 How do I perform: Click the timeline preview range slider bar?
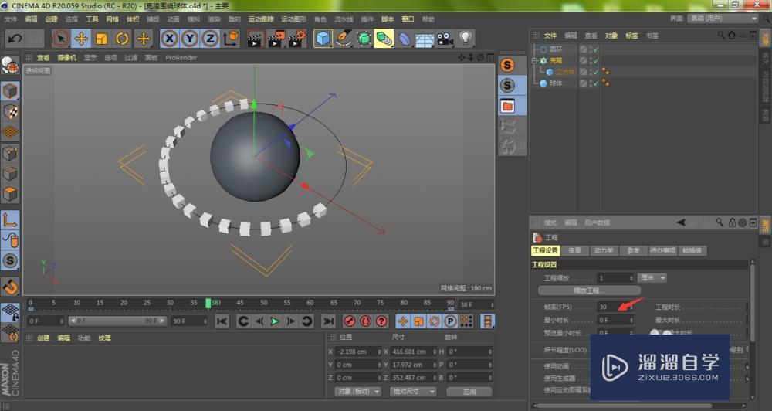tap(117, 321)
